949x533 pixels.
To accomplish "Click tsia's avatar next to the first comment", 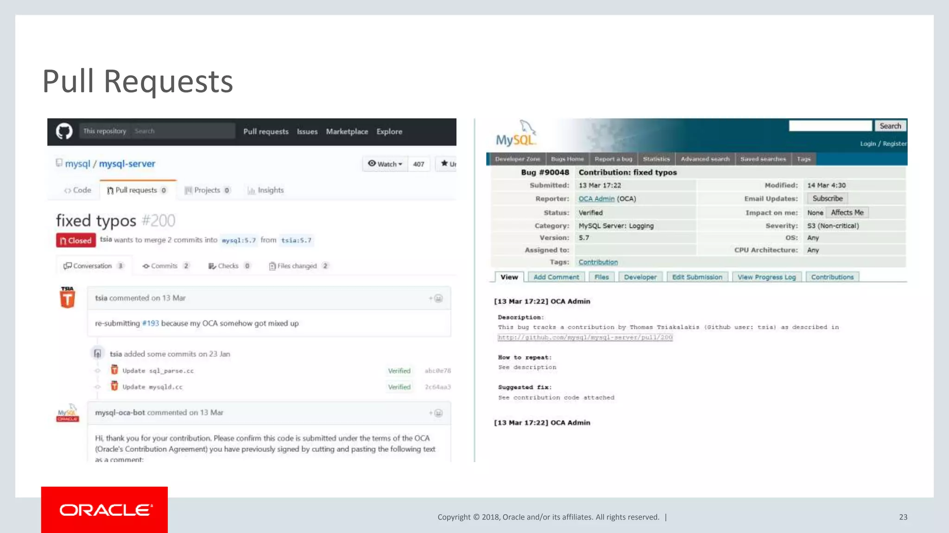I will (67, 297).
